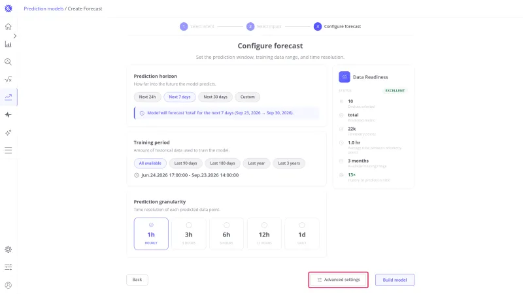This screenshot has height=294, width=523.
Task: Open Advanced settings
Action: click(338, 280)
